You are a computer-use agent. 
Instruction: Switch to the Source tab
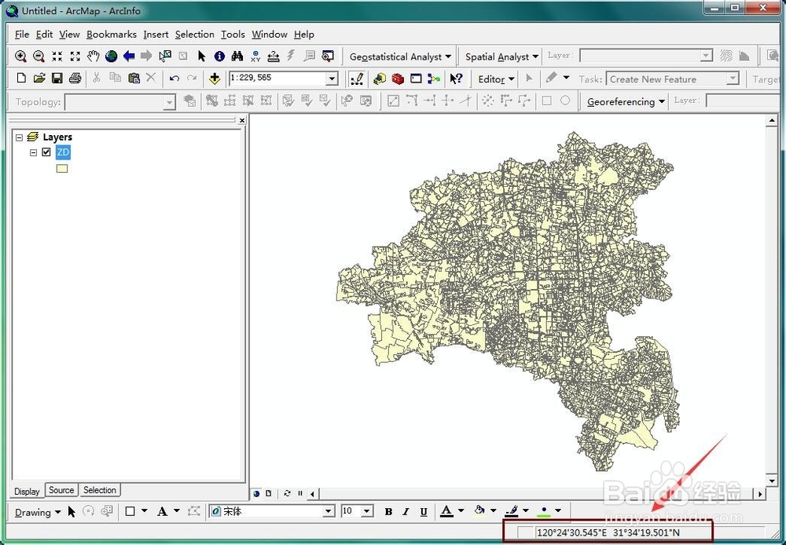coord(61,490)
